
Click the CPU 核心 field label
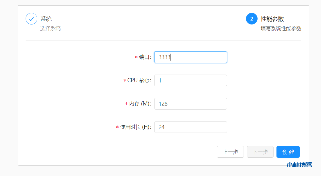pyautogui.click(x=139, y=80)
